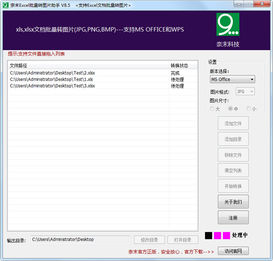
Task: Click the 注册 button
Action: coord(233,217)
